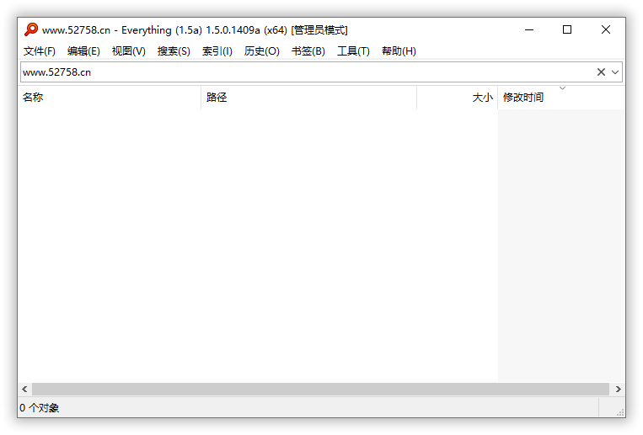Click the 0 个对象 status bar text
Image resolution: width=643 pixels, height=435 pixels.
coord(40,407)
